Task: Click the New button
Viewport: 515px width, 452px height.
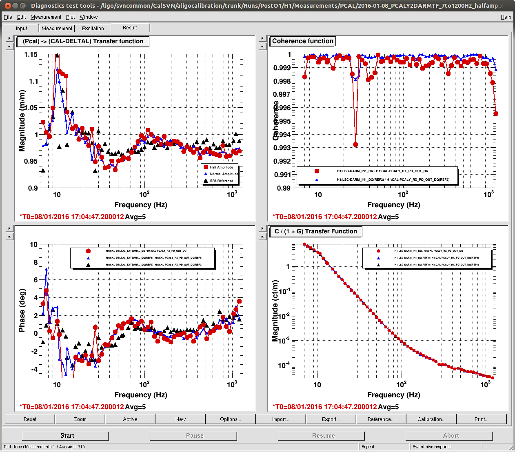Action: coord(180,419)
